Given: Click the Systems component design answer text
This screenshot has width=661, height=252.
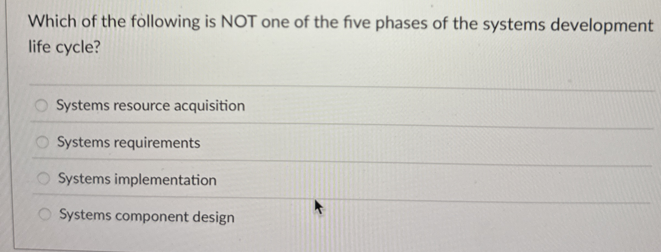Looking at the screenshot, I should tap(145, 217).
